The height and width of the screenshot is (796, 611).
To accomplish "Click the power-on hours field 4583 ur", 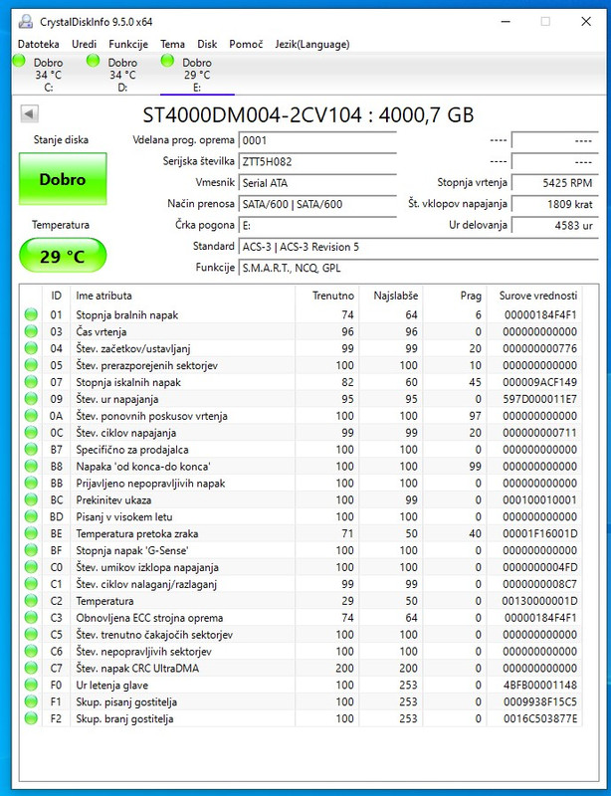I will (x=554, y=226).
